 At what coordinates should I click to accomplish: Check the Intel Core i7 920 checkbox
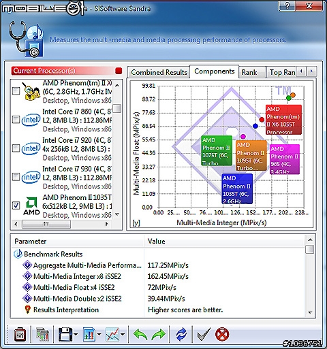pyautogui.click(x=16, y=148)
